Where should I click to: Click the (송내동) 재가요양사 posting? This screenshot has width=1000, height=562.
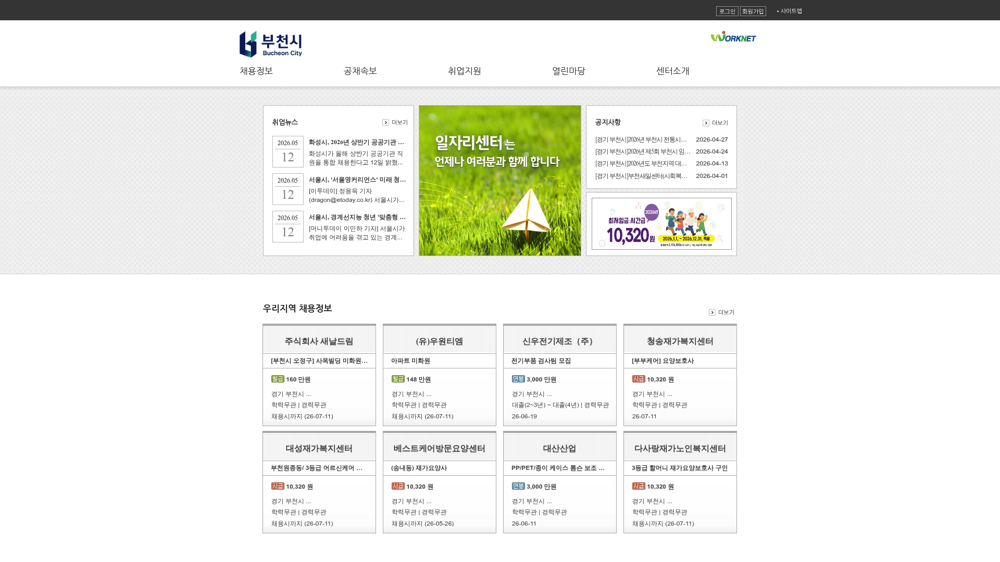point(419,468)
